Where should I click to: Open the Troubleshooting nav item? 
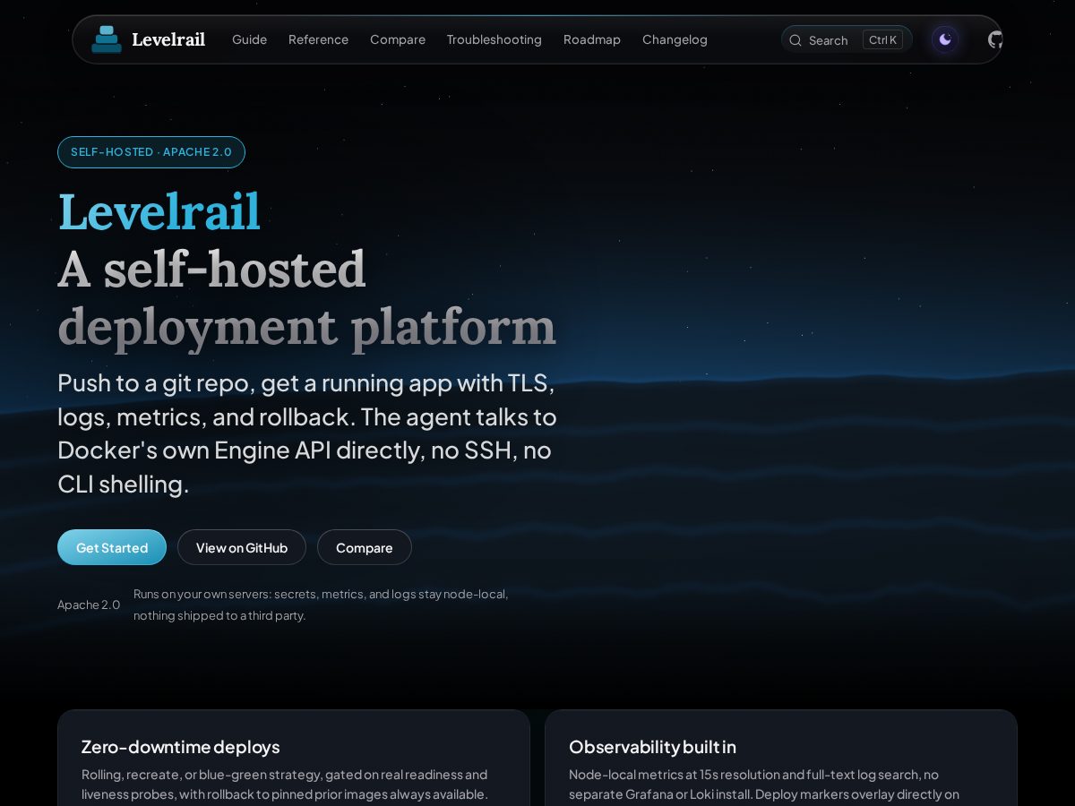pos(494,39)
